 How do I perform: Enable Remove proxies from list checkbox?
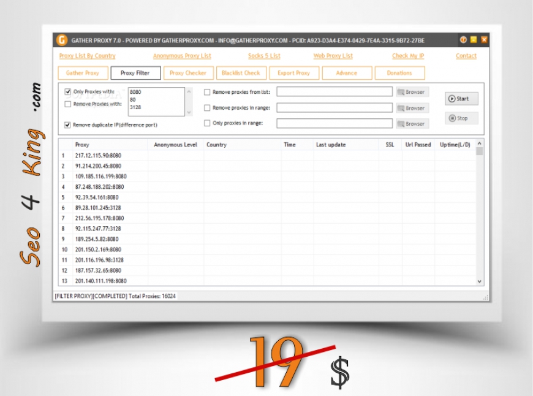tap(207, 92)
